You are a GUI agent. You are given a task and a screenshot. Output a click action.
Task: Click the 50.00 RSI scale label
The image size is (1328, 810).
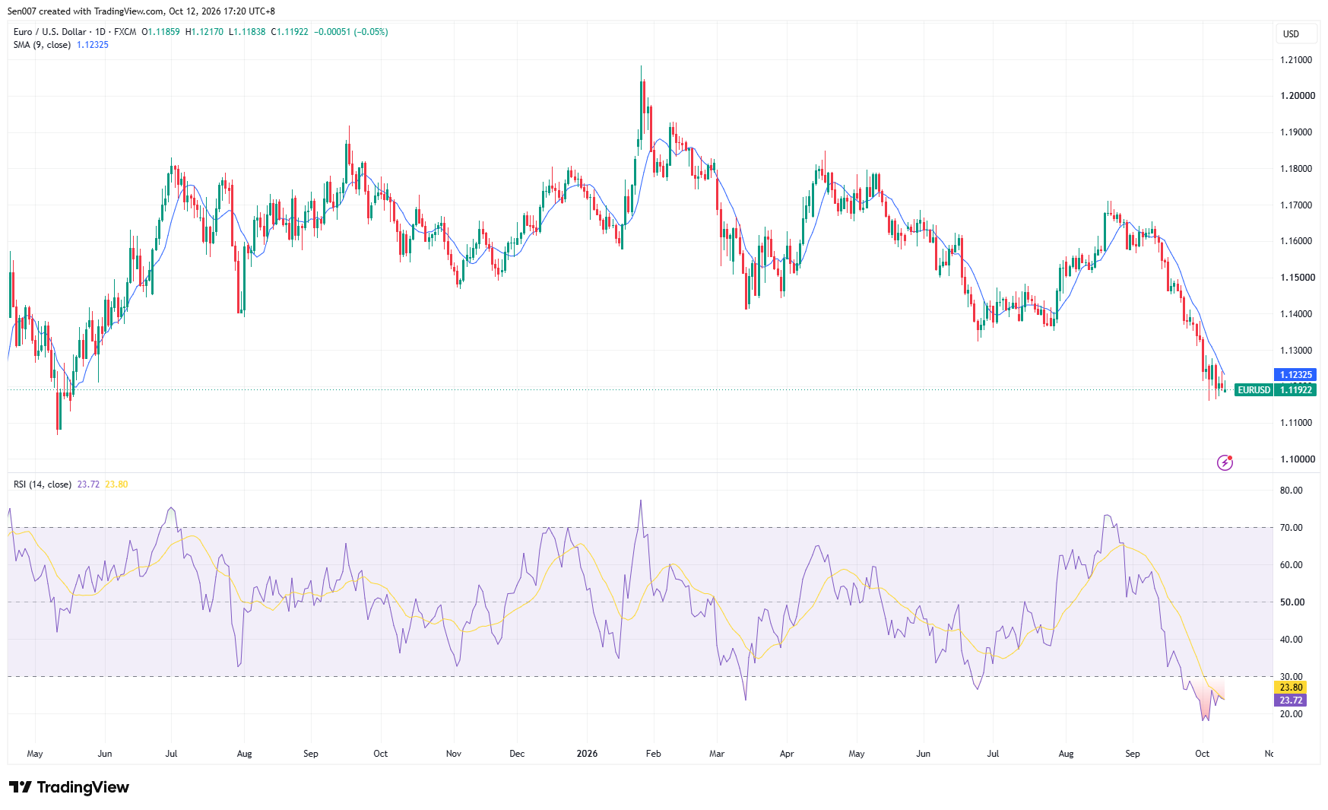(1291, 602)
